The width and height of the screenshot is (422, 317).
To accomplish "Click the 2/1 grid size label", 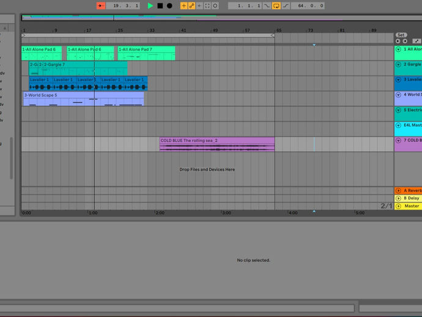I will click(386, 206).
